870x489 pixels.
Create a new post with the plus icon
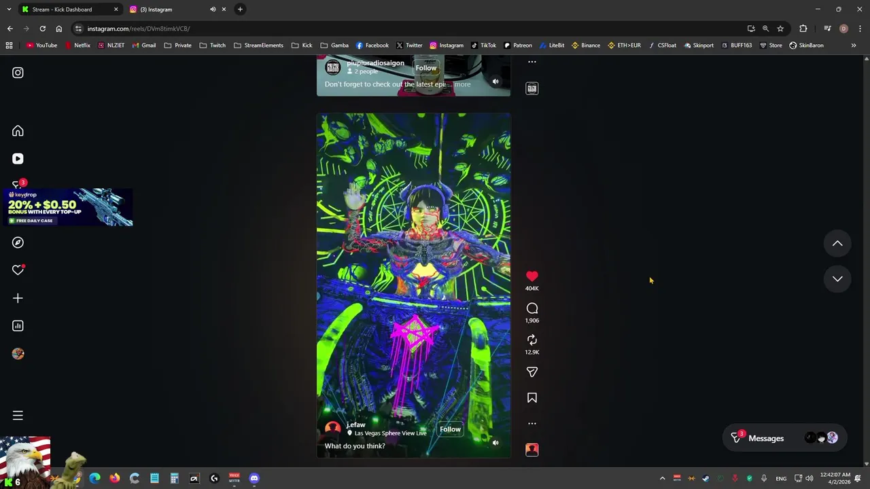click(18, 298)
